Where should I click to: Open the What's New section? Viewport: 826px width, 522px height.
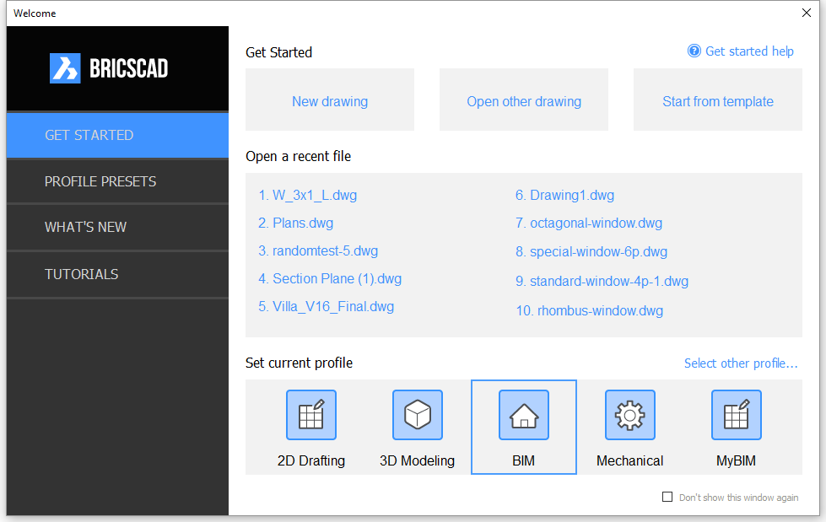click(117, 227)
